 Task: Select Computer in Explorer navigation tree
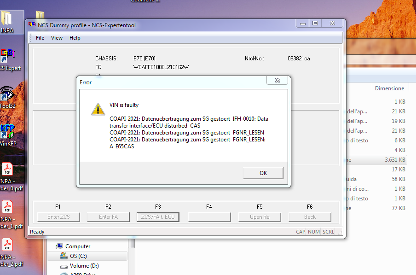click(78, 246)
